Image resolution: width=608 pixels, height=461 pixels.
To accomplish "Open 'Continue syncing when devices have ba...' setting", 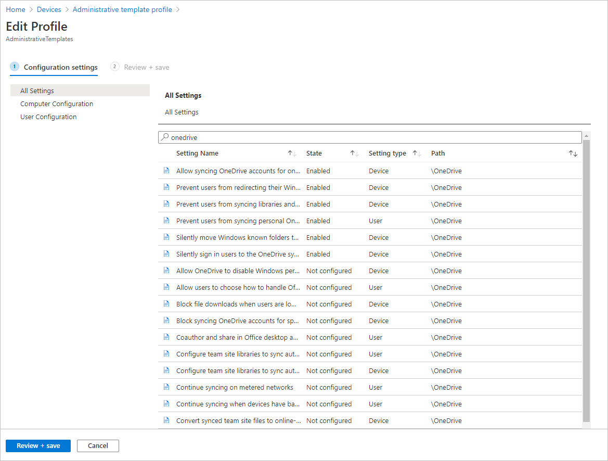I will 238,404.
